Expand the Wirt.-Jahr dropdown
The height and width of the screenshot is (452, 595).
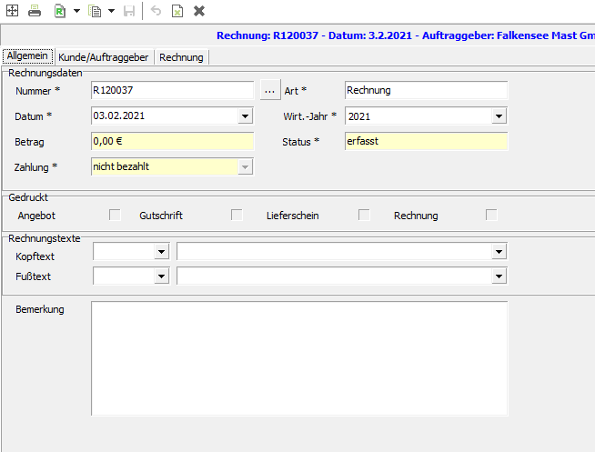click(499, 116)
